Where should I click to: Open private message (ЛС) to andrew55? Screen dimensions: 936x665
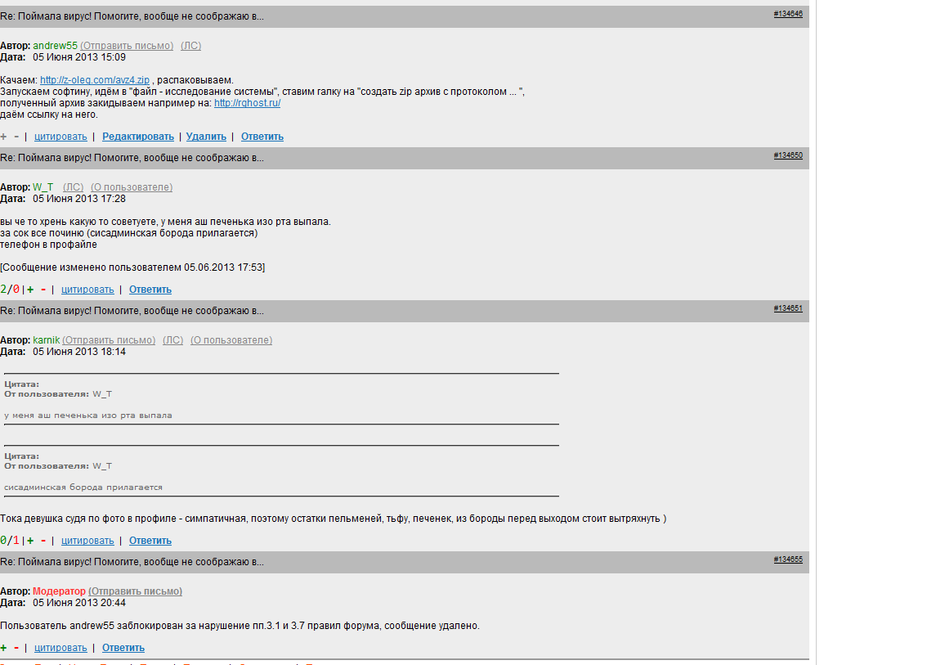(190, 46)
